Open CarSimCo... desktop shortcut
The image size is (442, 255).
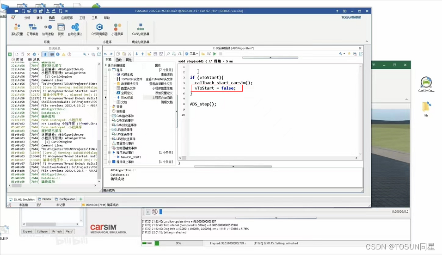click(x=426, y=84)
